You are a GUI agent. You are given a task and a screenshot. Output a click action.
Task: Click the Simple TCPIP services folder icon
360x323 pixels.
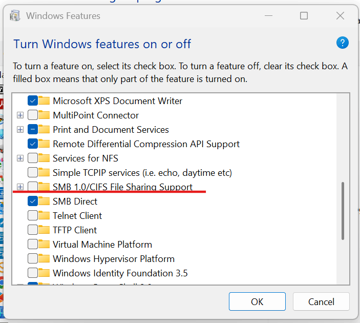(44, 172)
